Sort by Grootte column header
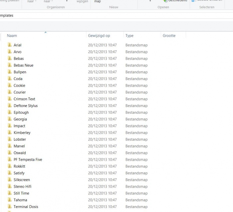The image size is (233, 212). coord(169,36)
